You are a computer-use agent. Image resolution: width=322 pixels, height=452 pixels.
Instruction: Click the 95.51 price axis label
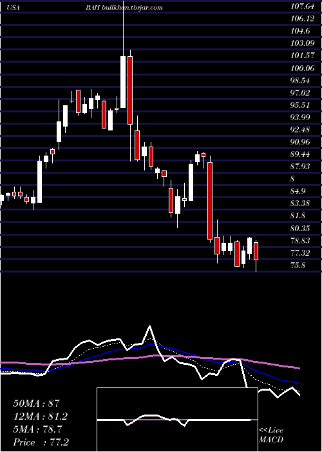coord(301,105)
